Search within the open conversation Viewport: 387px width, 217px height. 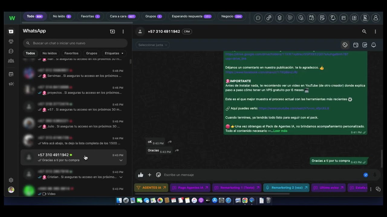[x=364, y=31]
